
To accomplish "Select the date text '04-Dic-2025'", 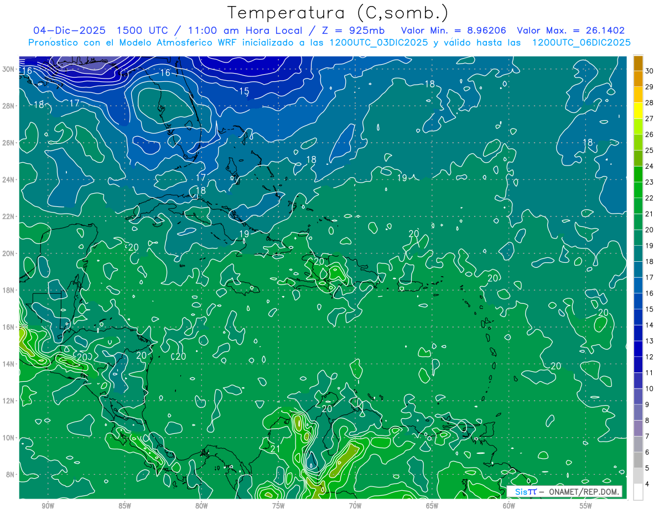I will point(70,30).
